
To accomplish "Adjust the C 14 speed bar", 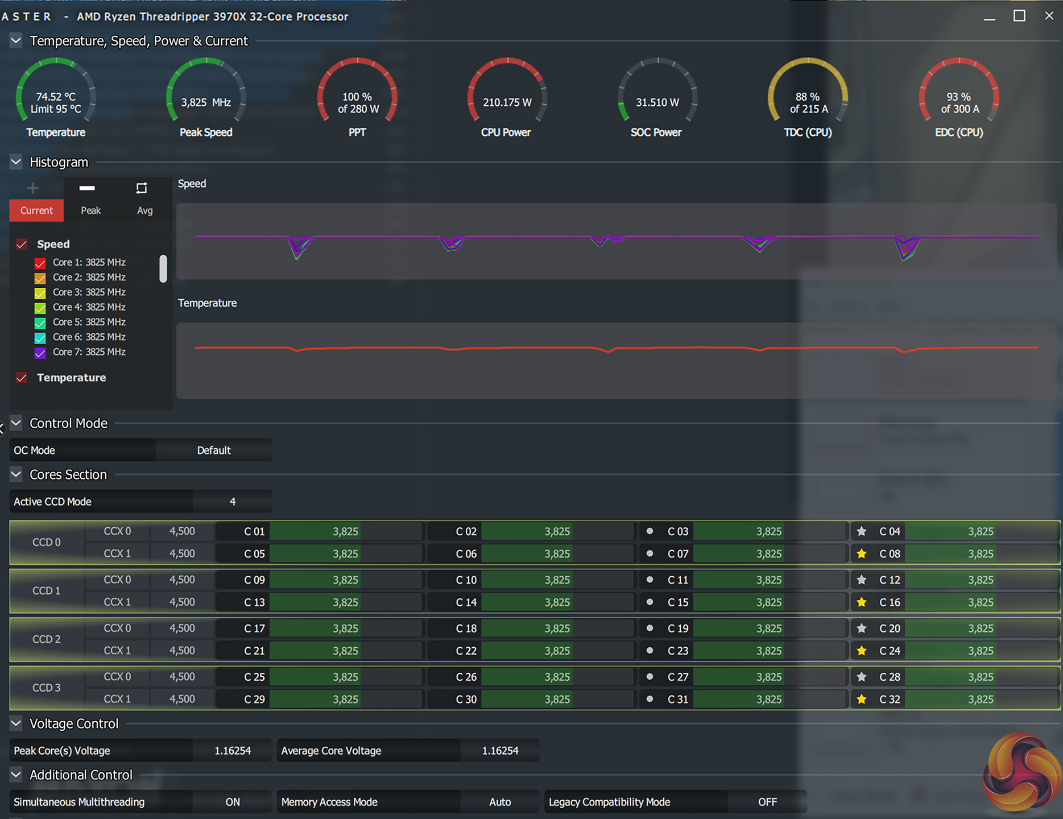I will point(557,602).
